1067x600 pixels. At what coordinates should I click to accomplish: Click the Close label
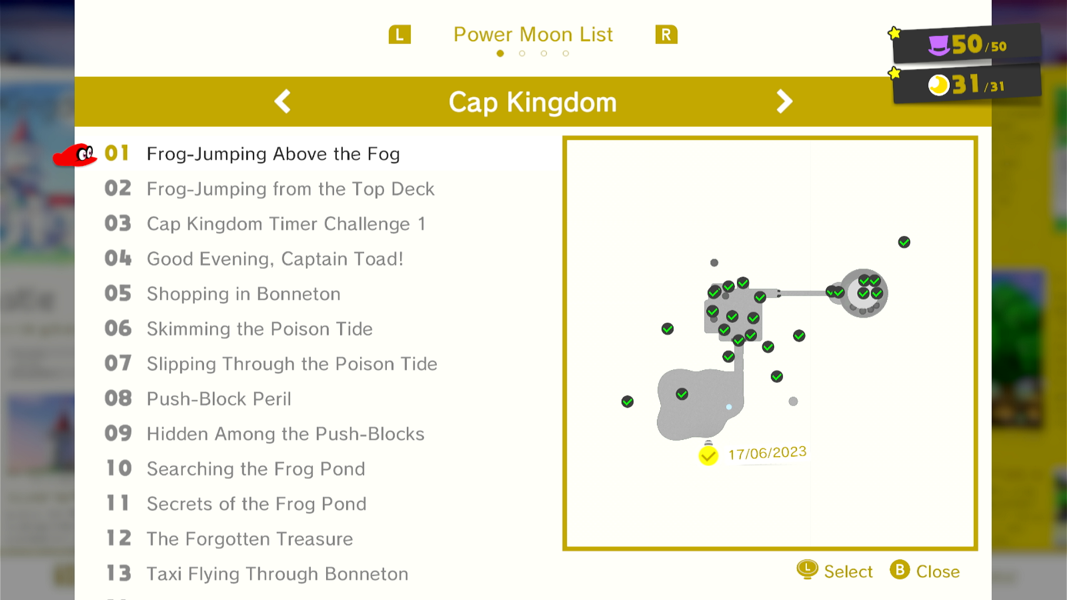coord(938,571)
